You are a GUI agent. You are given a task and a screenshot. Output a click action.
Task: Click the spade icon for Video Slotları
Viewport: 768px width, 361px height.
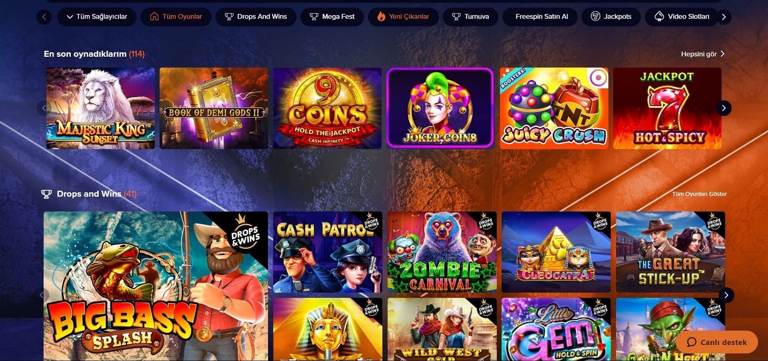pos(659,17)
